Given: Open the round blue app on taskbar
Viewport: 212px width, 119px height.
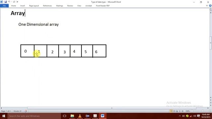Looking at the screenshot, I should [x=87, y=116].
